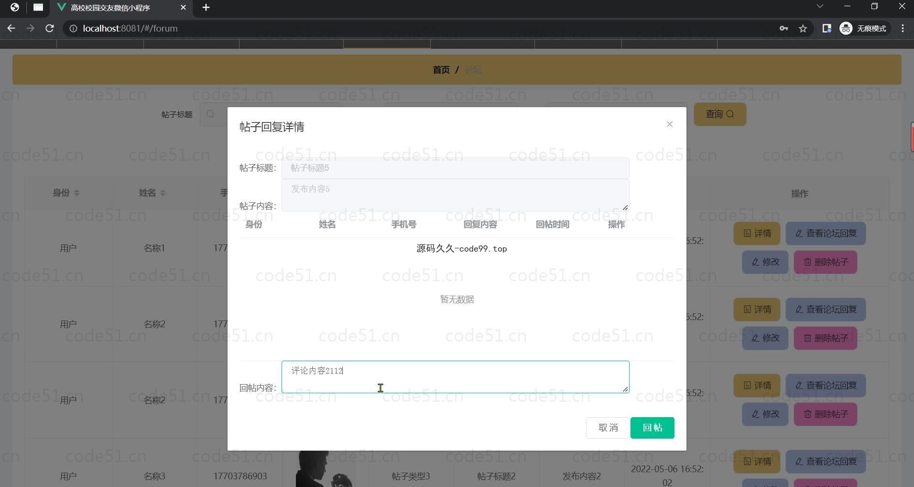Open 详情 in the second row (名称2)
914x487 pixels.
[757, 310]
